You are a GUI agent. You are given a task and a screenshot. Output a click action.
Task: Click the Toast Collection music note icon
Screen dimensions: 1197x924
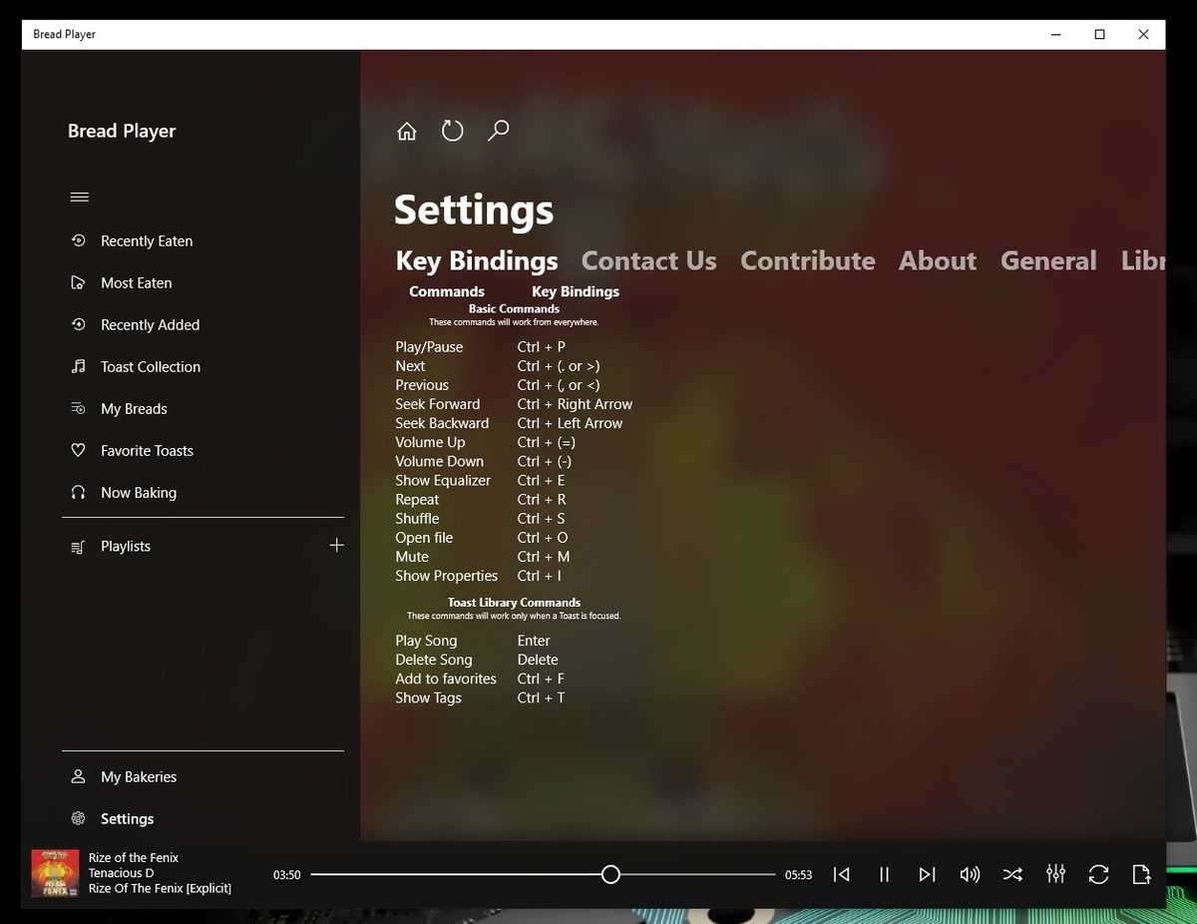tap(79, 366)
